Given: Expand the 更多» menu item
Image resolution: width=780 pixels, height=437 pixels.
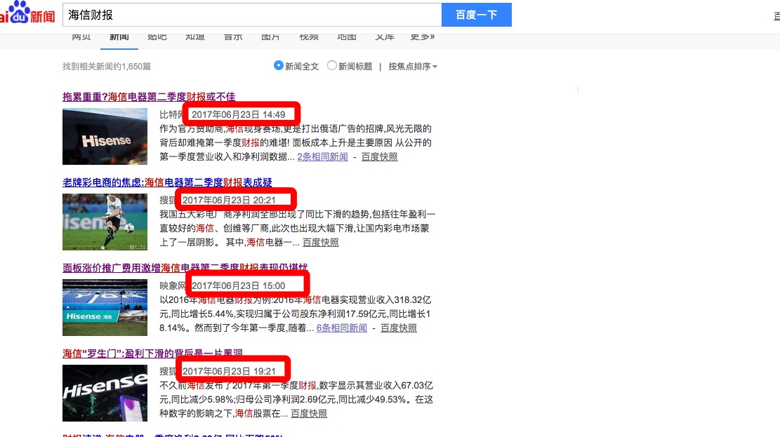Looking at the screenshot, I should [422, 38].
